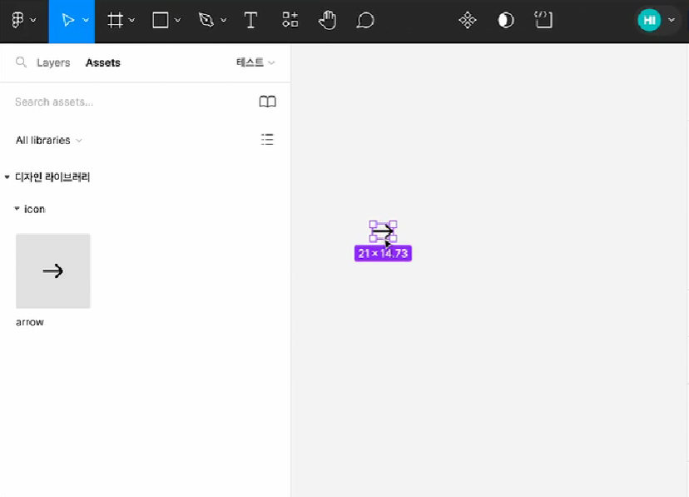Collapse the icon folder

point(17,209)
